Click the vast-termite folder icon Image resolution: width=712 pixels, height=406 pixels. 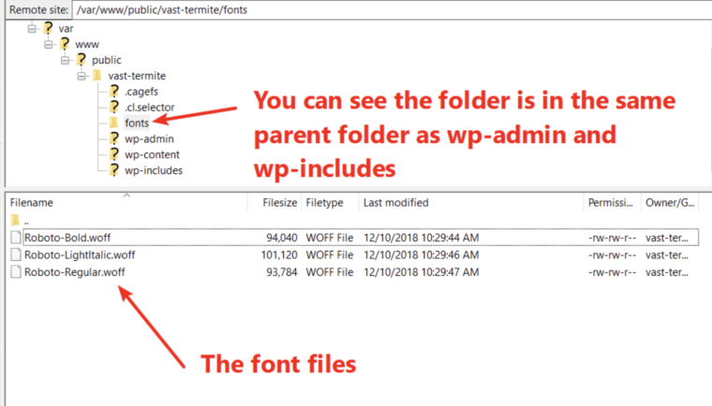point(97,75)
